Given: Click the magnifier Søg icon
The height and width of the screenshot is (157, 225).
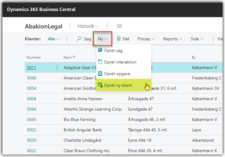Looking at the screenshot, I should [x=79, y=39].
